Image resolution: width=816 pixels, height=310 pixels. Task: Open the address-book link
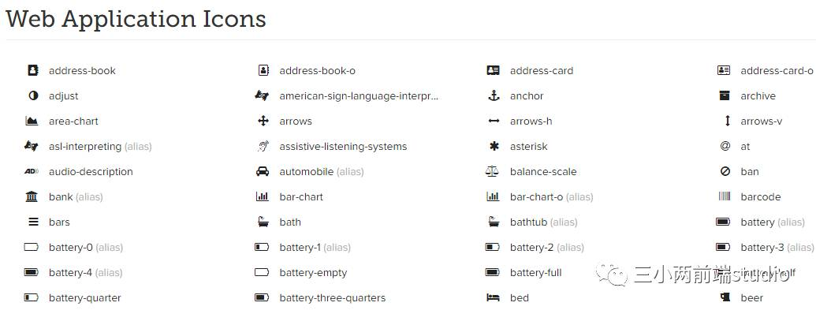(x=82, y=71)
